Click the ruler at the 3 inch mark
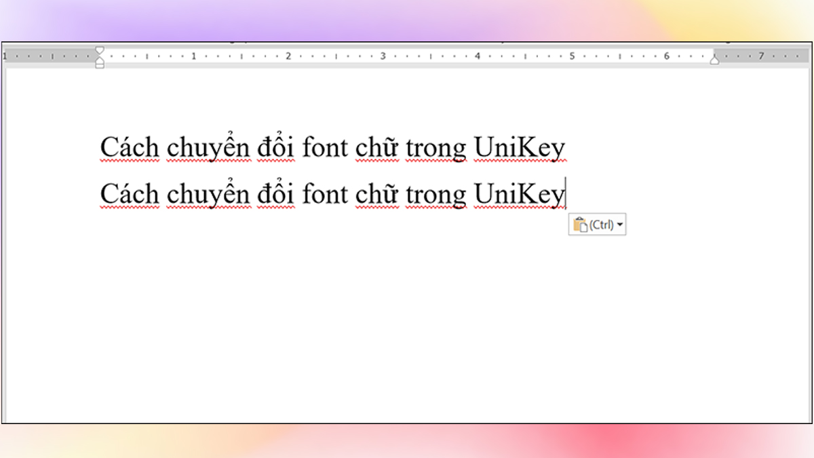Image resolution: width=814 pixels, height=458 pixels. tap(383, 56)
